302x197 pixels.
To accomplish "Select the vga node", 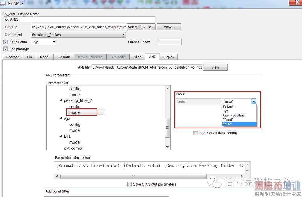I will click(67, 118).
